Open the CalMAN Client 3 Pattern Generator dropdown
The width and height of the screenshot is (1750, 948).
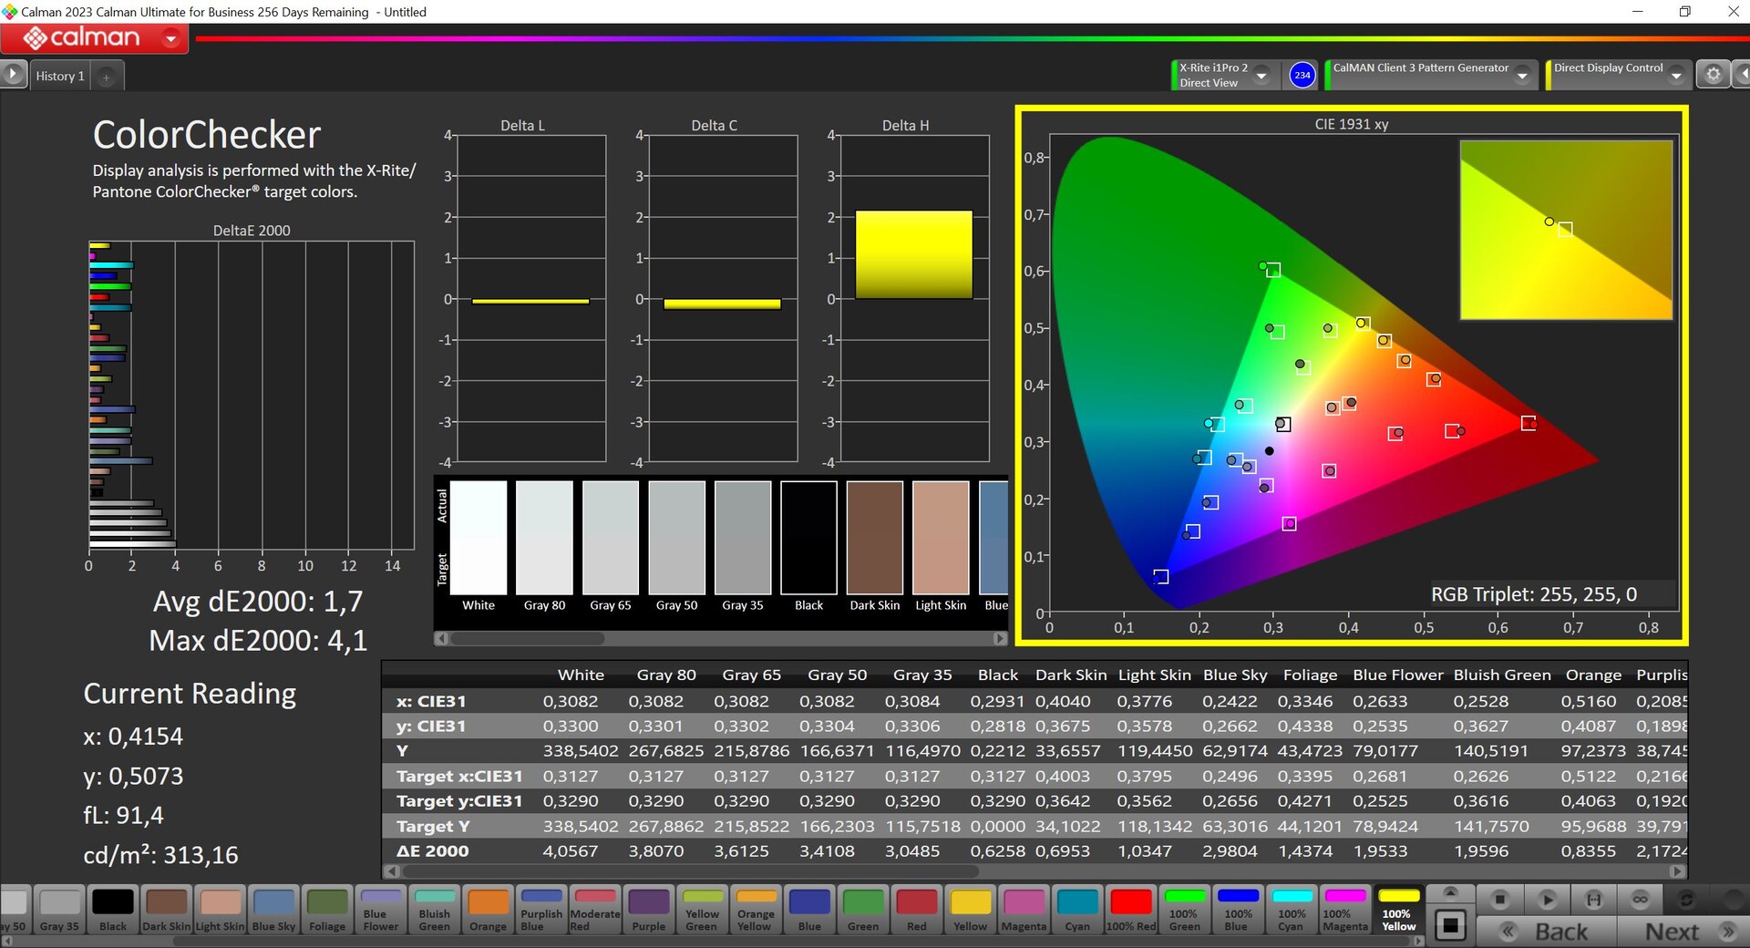1522,77
